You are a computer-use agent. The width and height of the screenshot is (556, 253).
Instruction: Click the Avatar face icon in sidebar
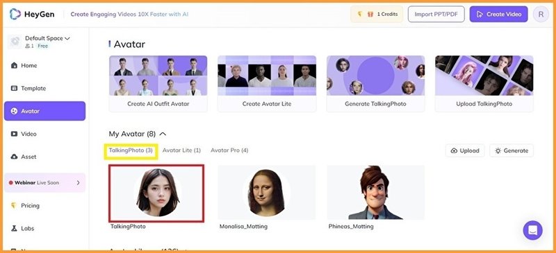[14, 111]
